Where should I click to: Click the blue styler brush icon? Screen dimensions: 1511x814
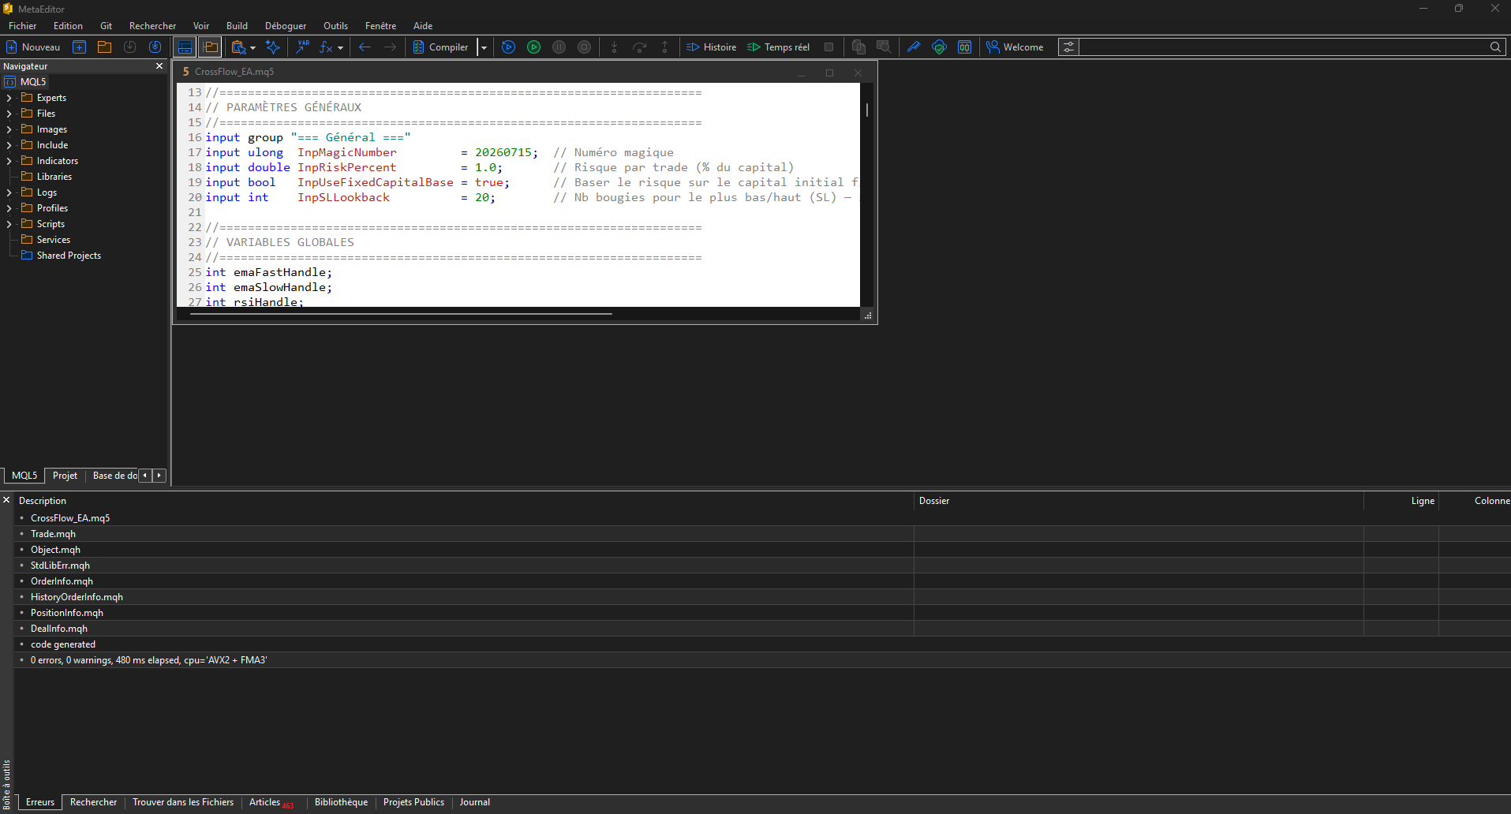click(914, 47)
